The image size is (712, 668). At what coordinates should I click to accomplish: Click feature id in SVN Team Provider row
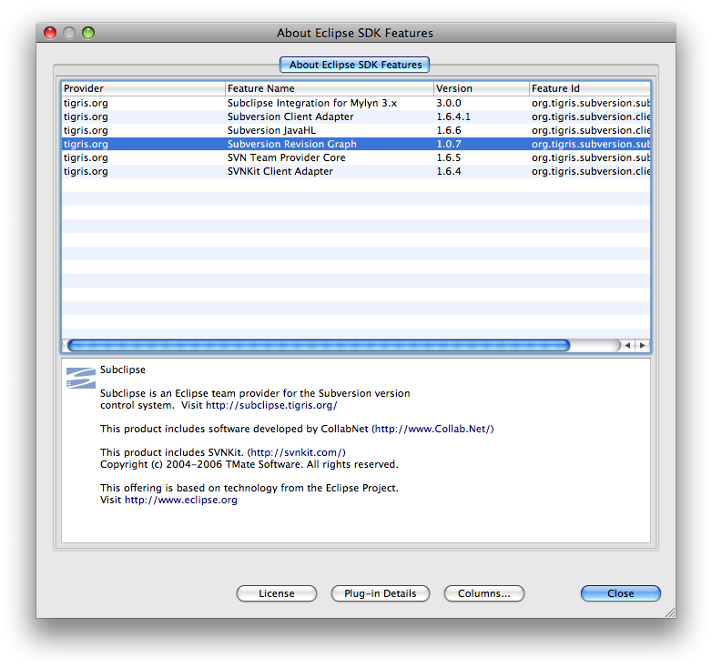(591, 157)
